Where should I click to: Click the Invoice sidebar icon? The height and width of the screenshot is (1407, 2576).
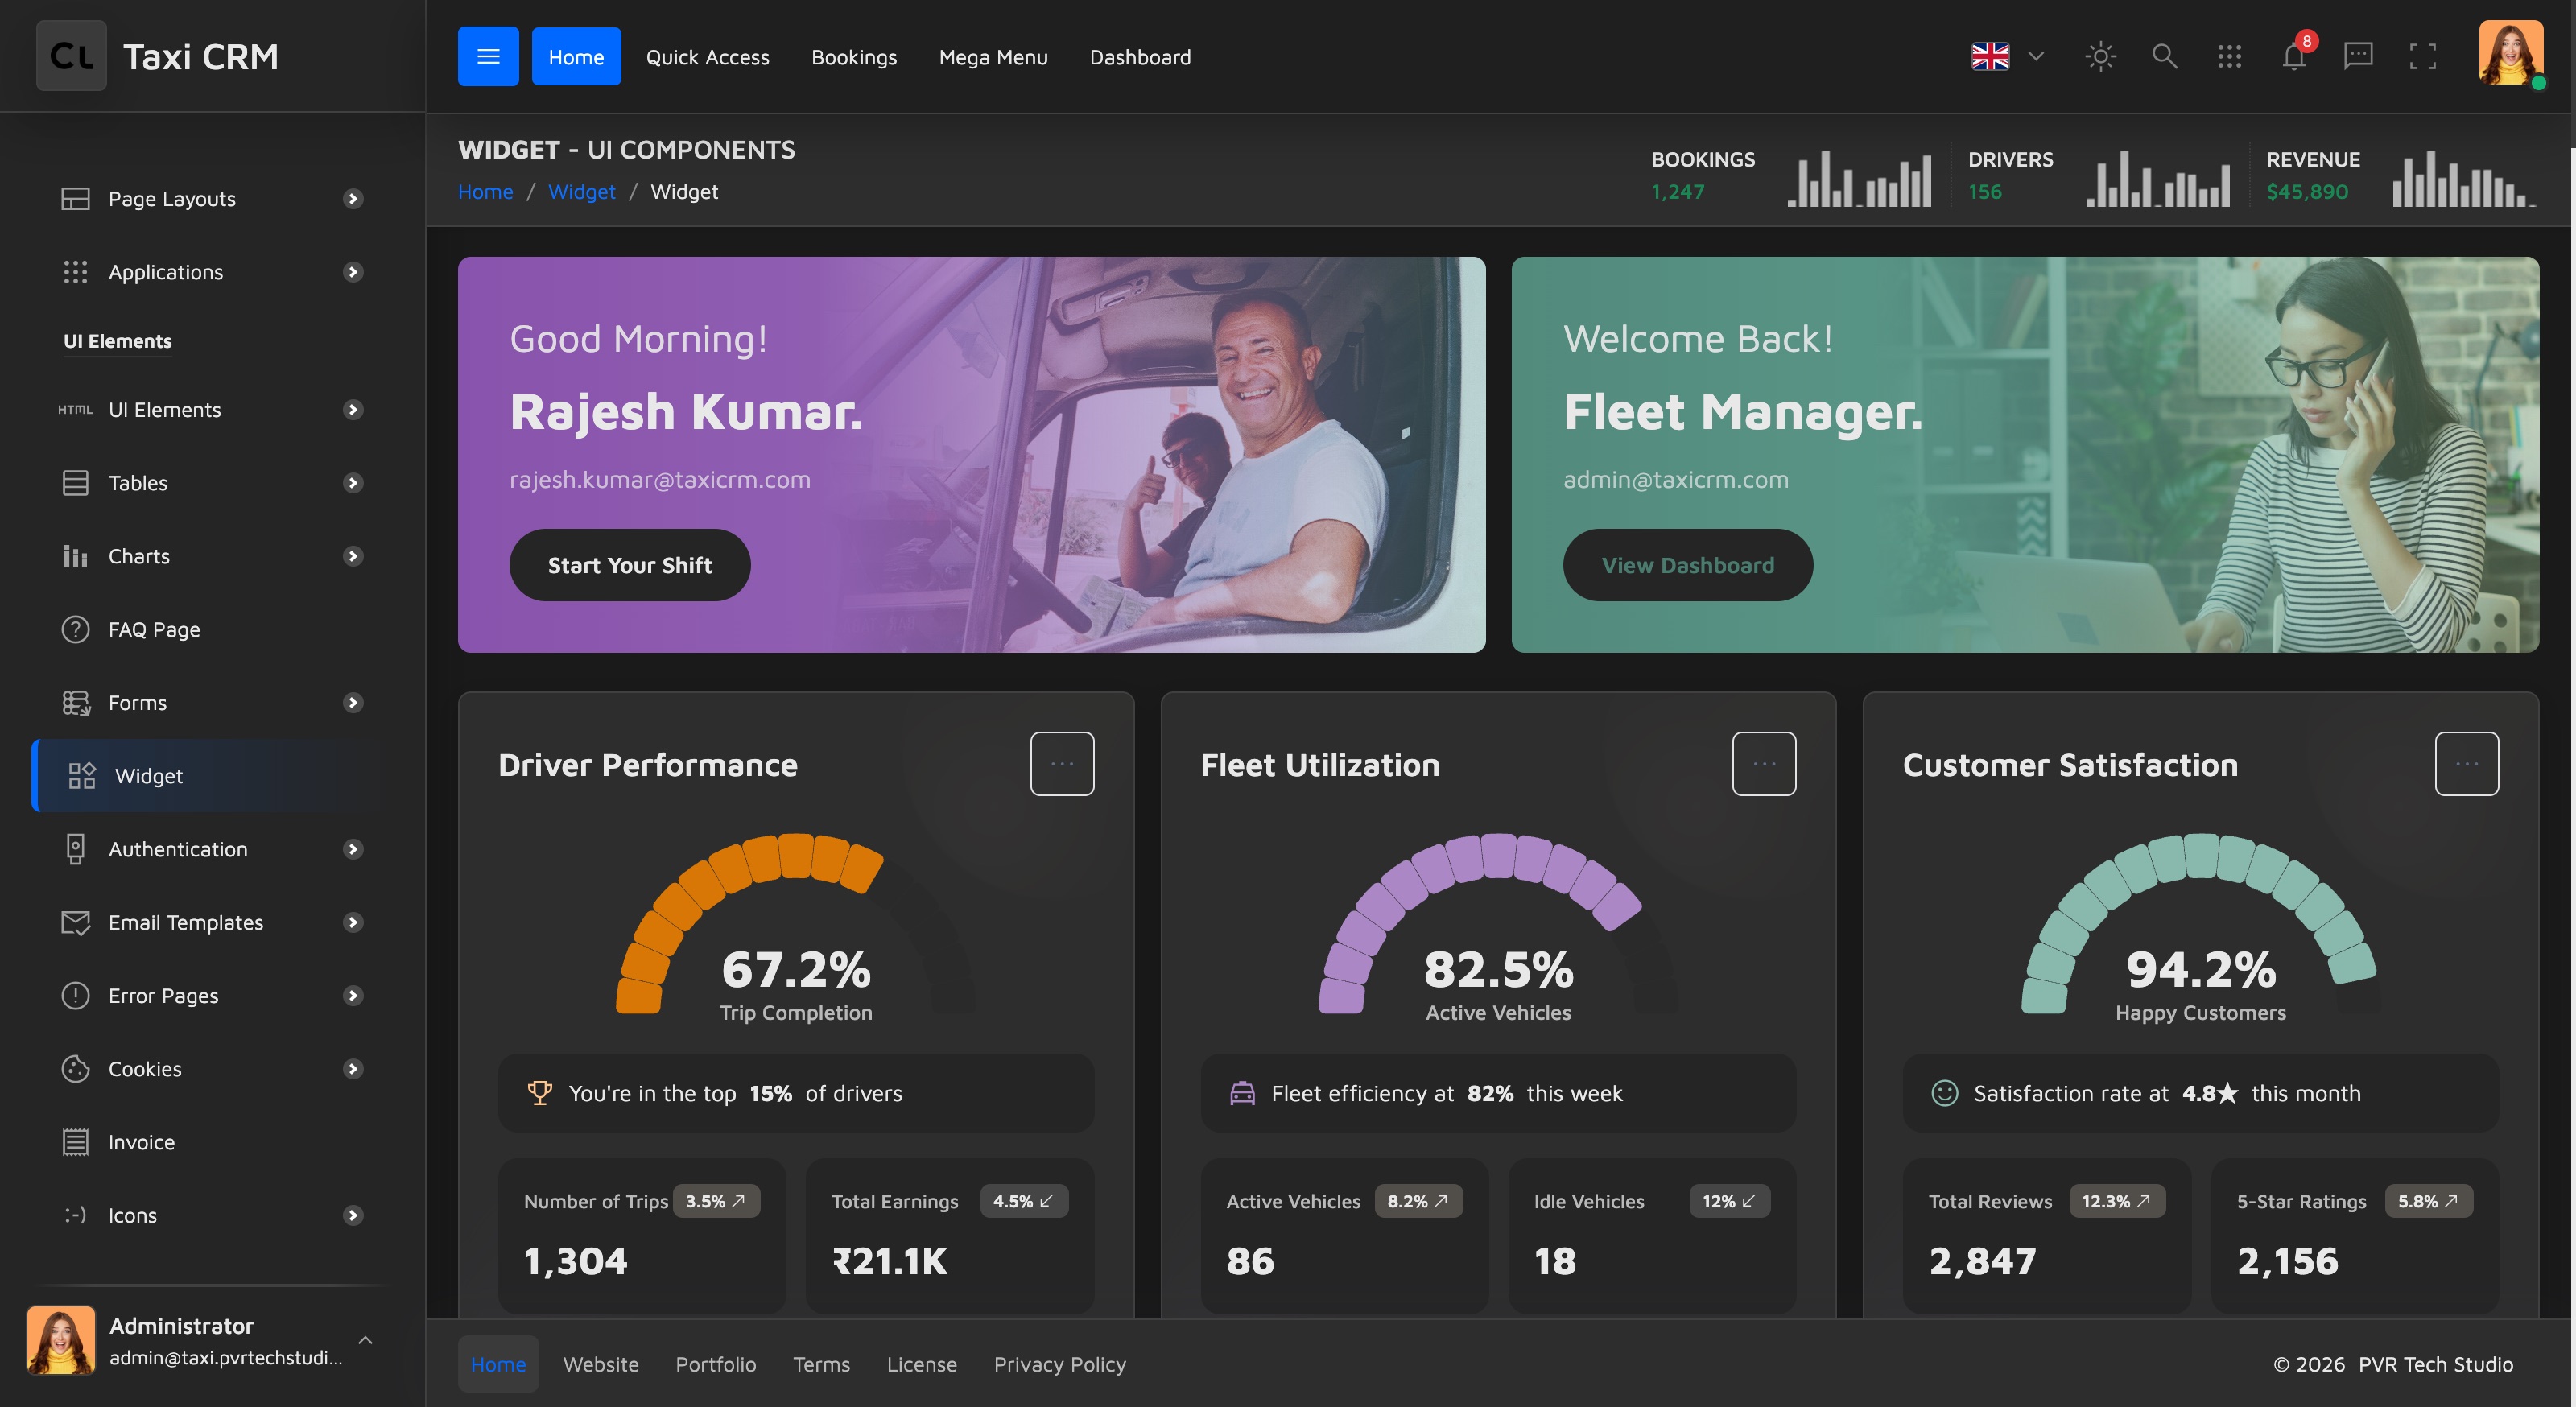coord(75,1142)
